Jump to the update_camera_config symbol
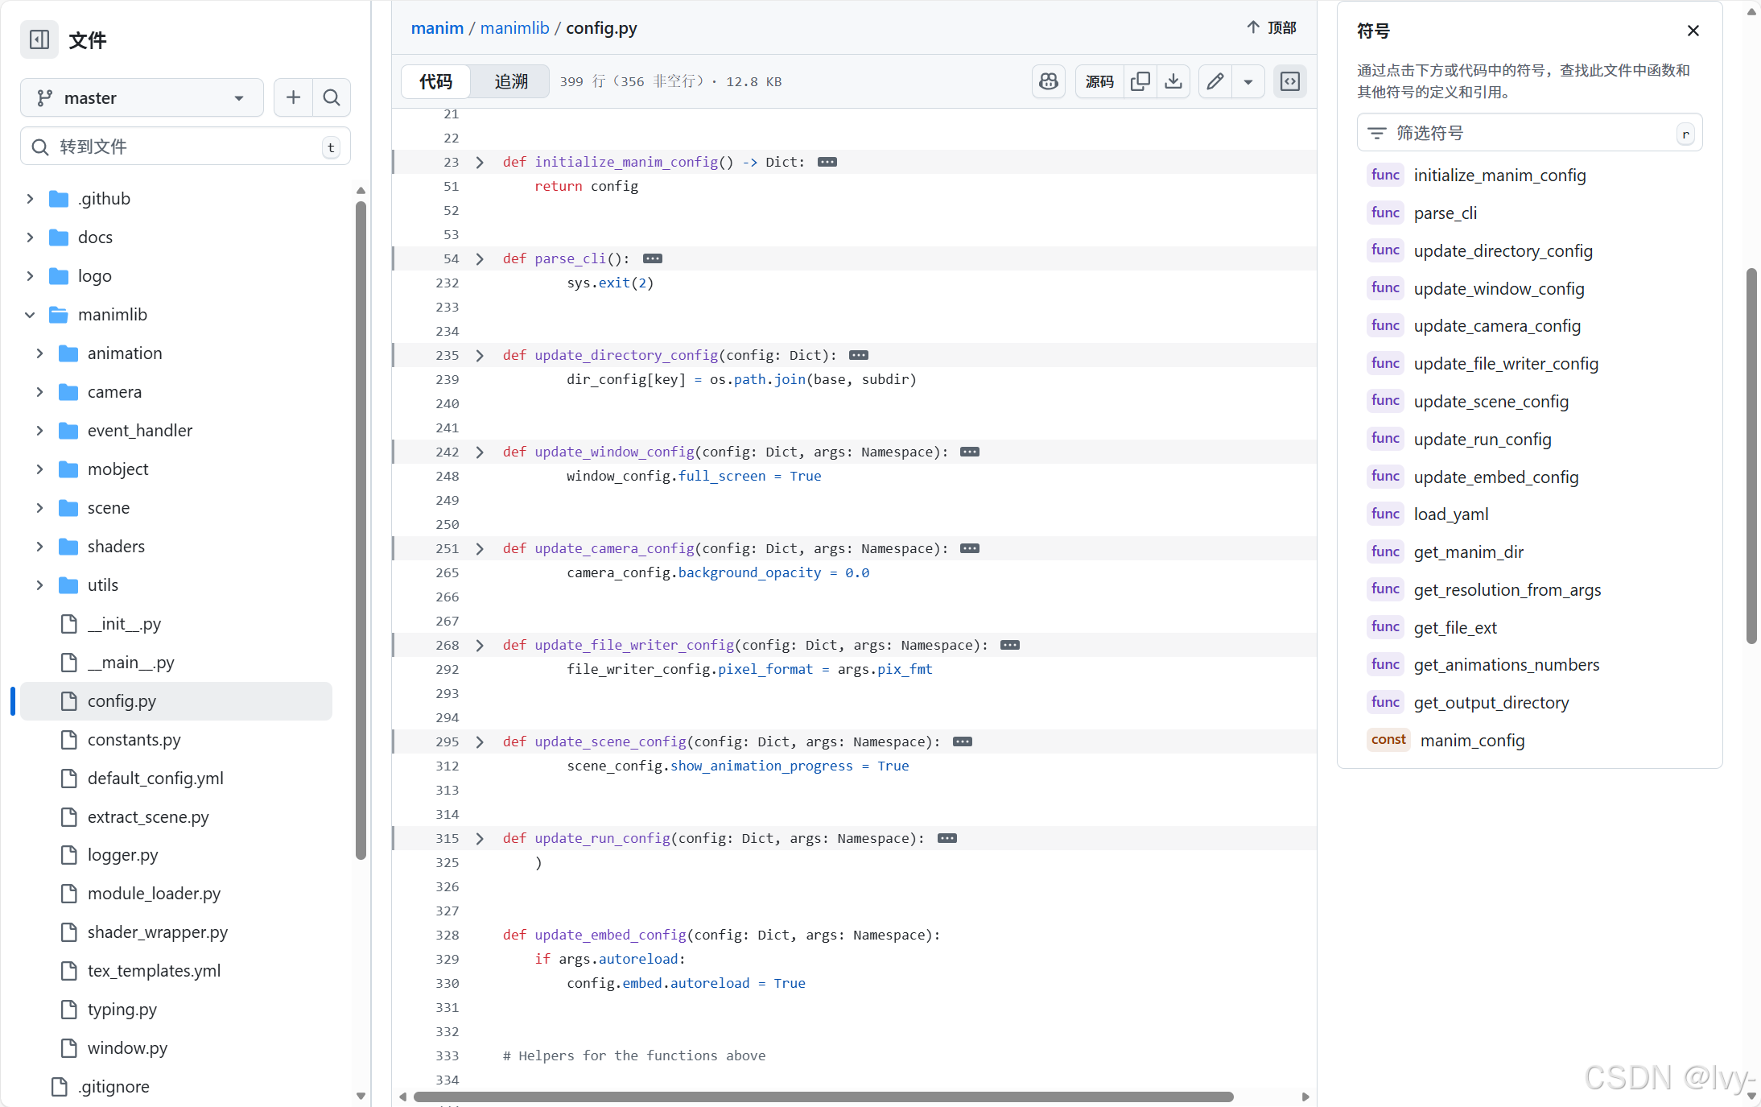 [x=1497, y=326]
